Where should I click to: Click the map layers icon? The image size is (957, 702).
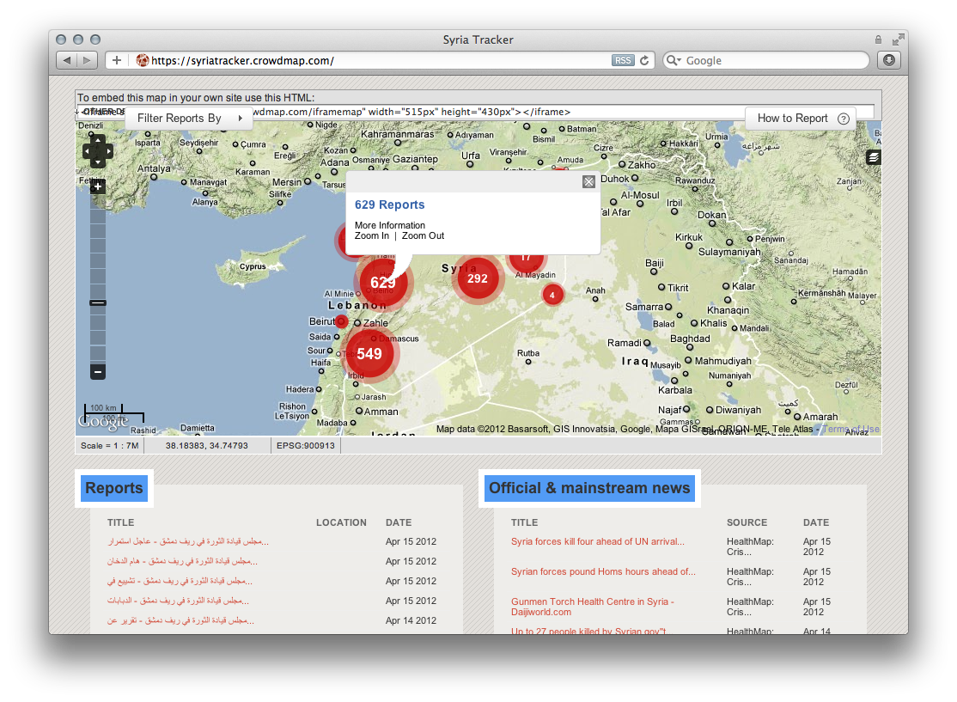pyautogui.click(x=872, y=157)
